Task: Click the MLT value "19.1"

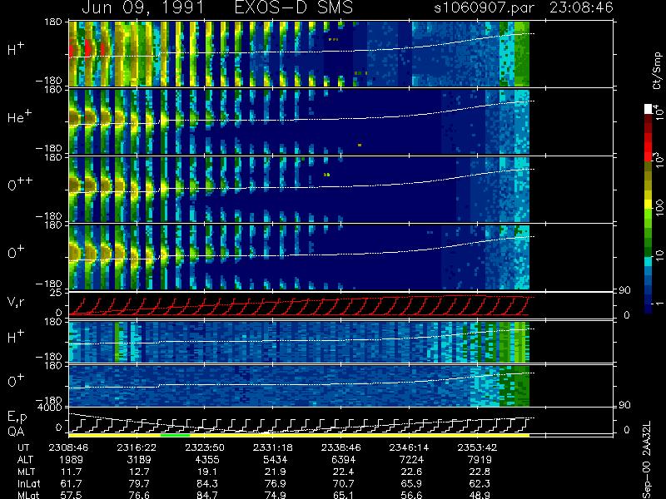Action: click(x=207, y=472)
